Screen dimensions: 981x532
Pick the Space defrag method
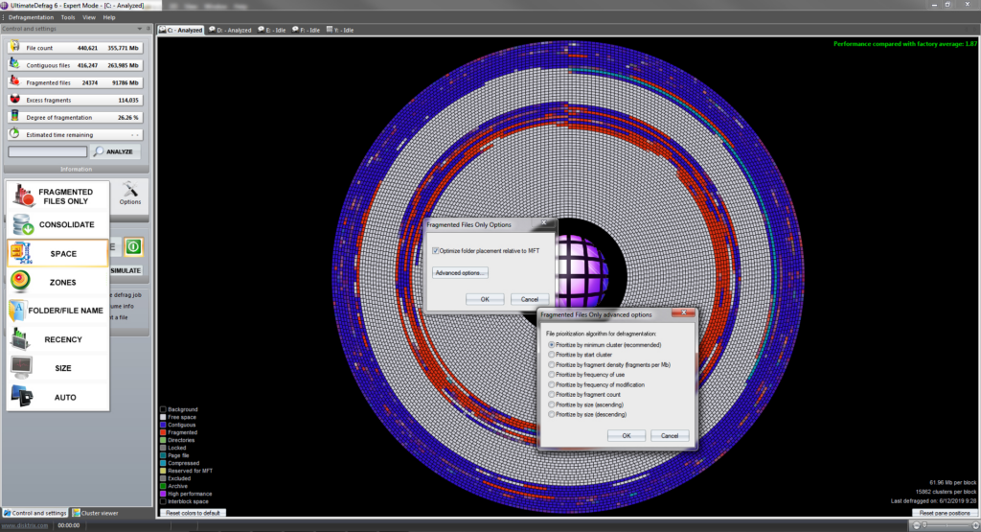57,253
